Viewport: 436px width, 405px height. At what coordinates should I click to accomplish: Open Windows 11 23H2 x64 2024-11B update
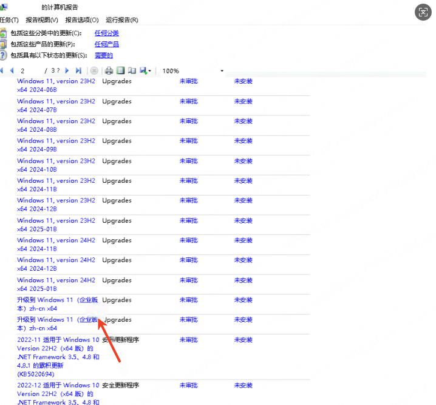[56, 185]
